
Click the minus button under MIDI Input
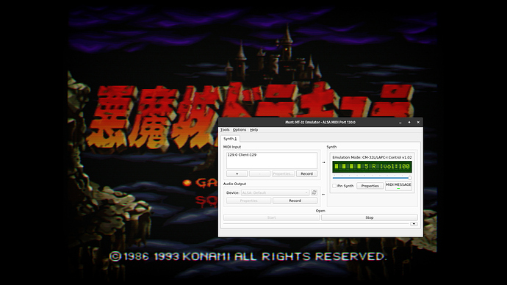[x=259, y=174]
